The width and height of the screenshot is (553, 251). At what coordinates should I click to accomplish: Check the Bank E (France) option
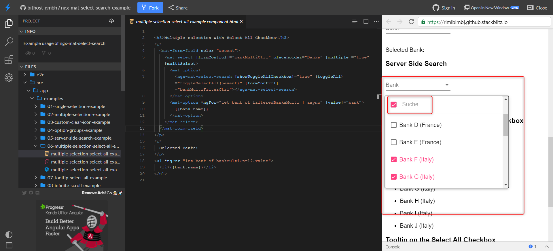click(394, 142)
